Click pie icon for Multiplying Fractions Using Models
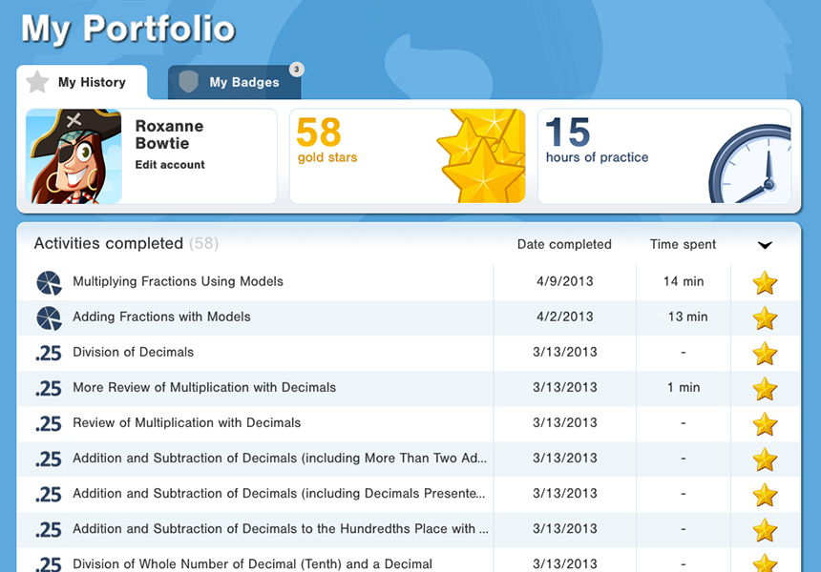821x572 pixels. click(49, 283)
